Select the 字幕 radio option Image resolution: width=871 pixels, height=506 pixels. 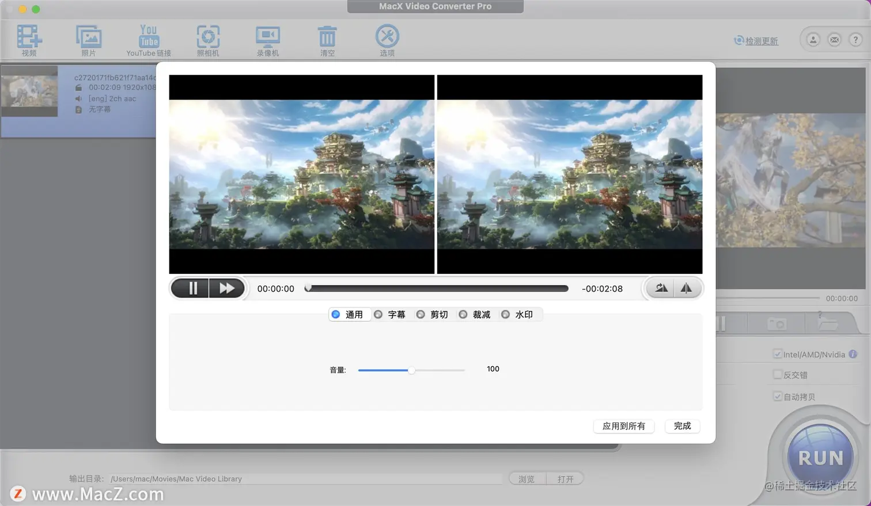coord(378,314)
